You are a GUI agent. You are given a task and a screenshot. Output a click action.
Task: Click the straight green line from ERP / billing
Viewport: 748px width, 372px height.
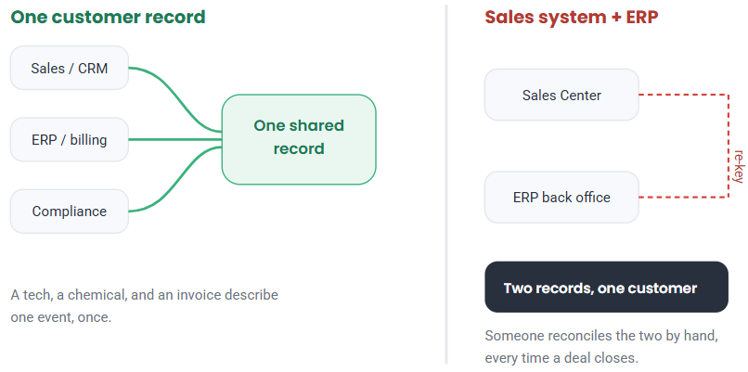175,140
